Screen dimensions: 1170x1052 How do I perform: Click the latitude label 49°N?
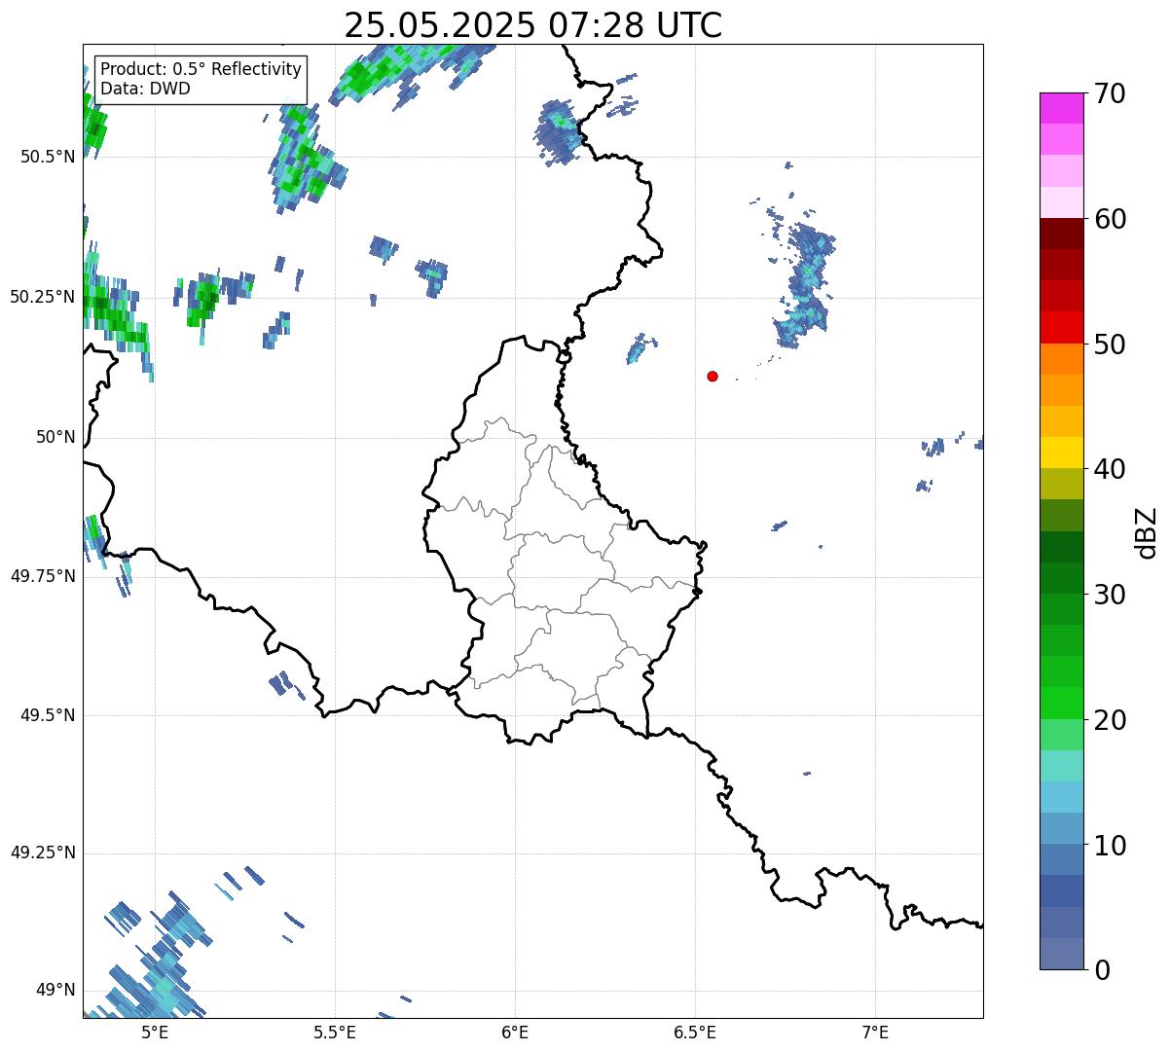(55, 991)
